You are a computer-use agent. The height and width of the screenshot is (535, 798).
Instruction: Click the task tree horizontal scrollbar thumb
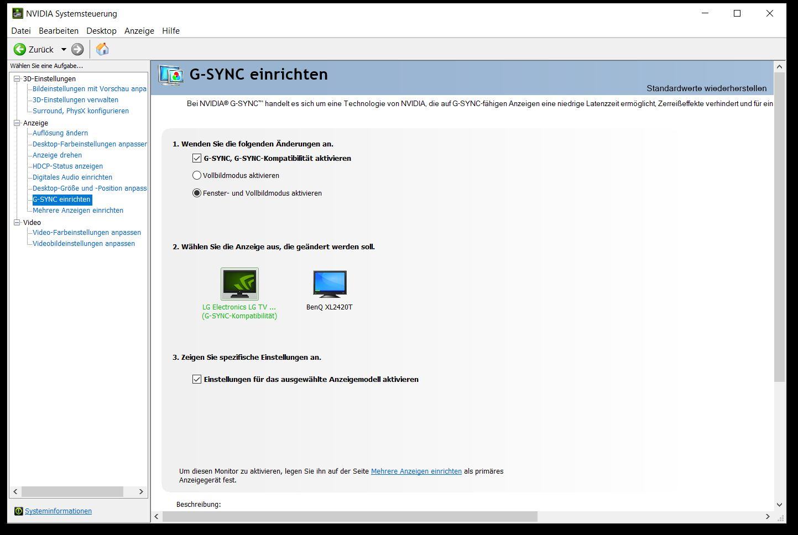(x=72, y=491)
